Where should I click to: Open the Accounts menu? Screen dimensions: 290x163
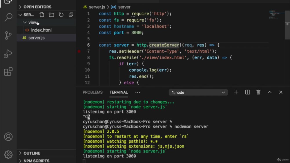coord(8,137)
